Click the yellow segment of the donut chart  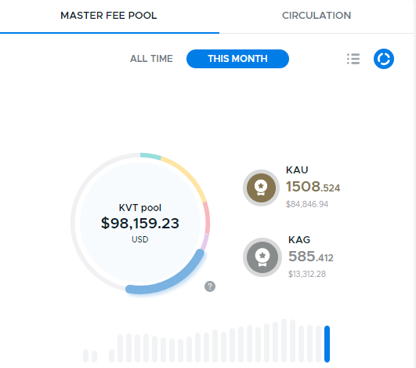point(188,177)
